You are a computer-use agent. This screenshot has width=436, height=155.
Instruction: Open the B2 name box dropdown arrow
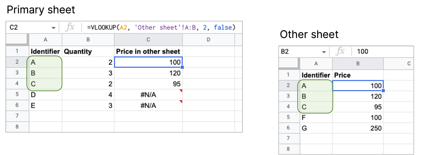coord(324,52)
